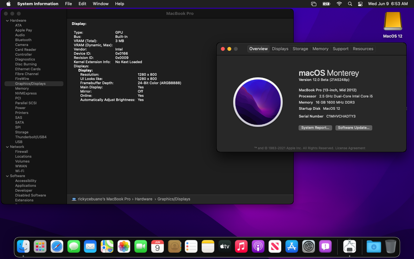Screen dimensions: 414x259
Task: Open the App Store dock icon
Action: coord(291,247)
